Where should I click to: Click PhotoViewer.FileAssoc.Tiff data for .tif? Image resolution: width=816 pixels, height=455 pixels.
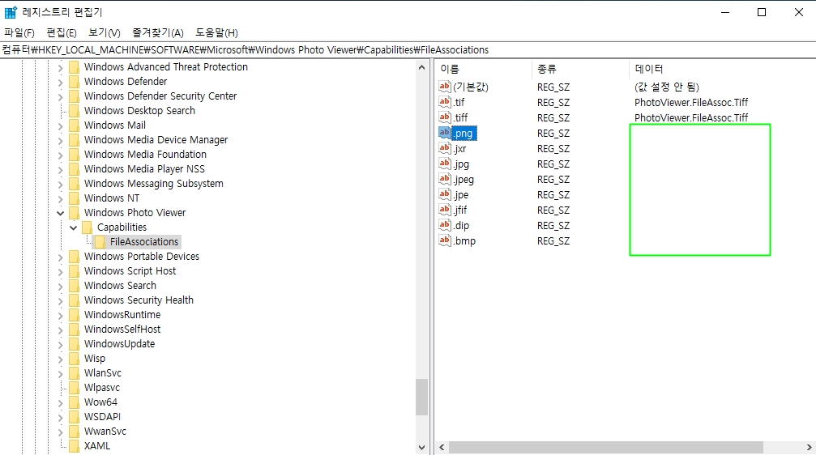(691, 103)
